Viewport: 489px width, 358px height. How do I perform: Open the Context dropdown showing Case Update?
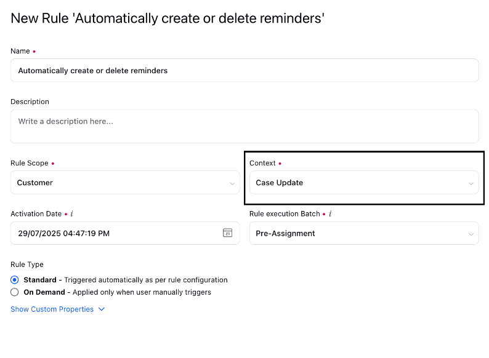364,183
